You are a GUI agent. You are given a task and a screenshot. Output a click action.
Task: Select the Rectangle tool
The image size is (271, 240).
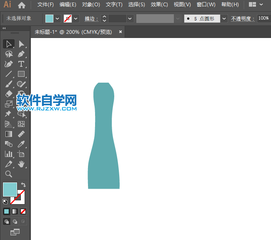(x=21, y=74)
